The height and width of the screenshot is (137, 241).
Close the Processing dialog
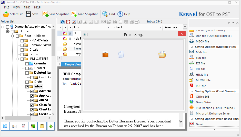coord(182,33)
